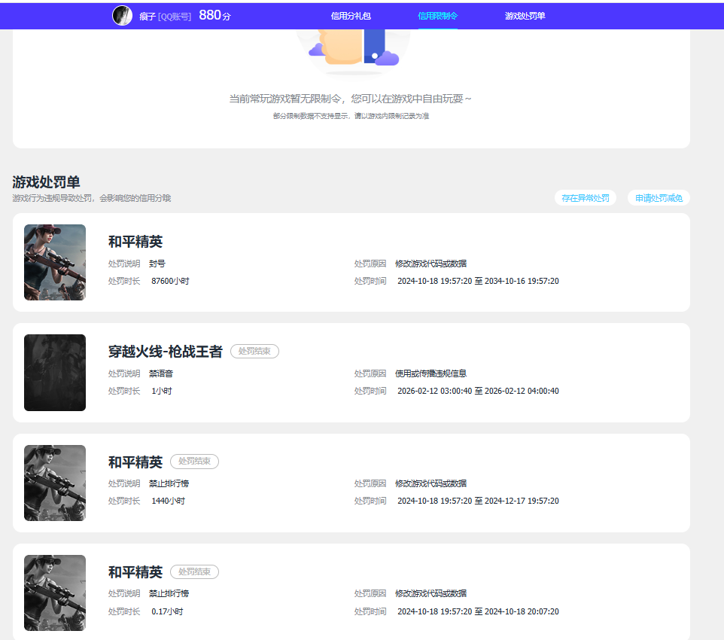Viewport: 724px width, 640px height.
Task: Click the 禁语音 penalty description
Action: tap(161, 373)
